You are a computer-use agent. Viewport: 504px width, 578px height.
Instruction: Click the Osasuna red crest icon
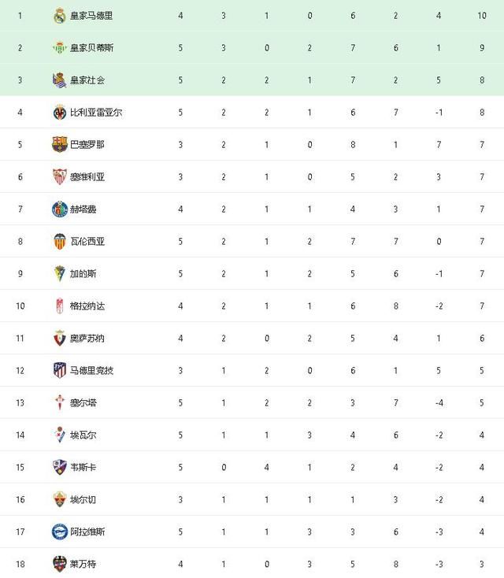pyautogui.click(x=59, y=338)
